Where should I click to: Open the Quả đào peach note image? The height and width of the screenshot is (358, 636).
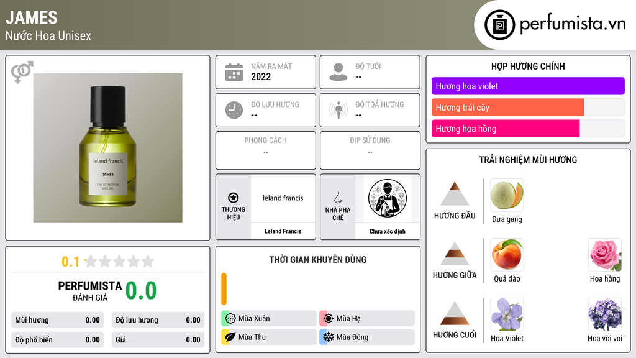507,255
